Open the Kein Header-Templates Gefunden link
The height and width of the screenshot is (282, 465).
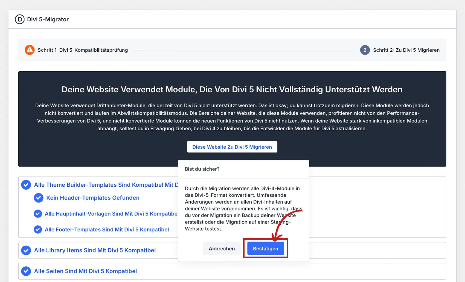click(x=93, y=198)
